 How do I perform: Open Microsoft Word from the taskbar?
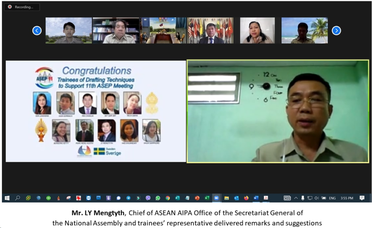point(256,198)
